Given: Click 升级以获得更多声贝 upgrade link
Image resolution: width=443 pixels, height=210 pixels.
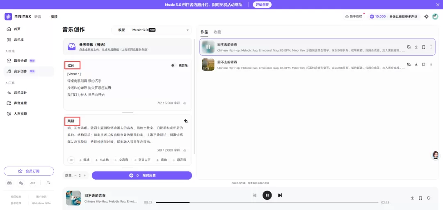Looking at the screenshot, I should click(x=403, y=17).
